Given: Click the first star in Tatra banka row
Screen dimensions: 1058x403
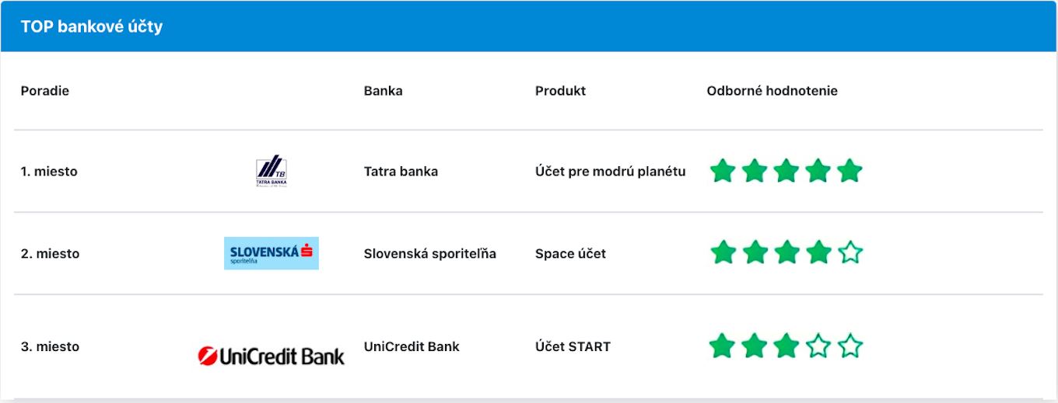Looking at the screenshot, I should [x=723, y=171].
